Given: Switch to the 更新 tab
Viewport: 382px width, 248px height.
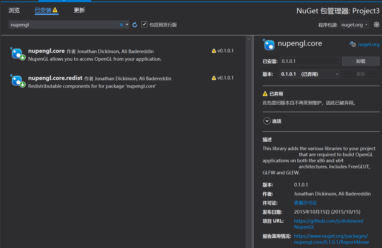Looking at the screenshot, I should pyautogui.click(x=79, y=10).
